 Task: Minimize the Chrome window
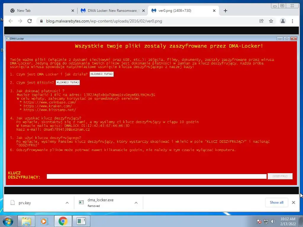(x=275, y=6)
